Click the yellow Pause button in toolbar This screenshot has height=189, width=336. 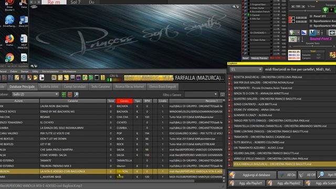pos(103,77)
